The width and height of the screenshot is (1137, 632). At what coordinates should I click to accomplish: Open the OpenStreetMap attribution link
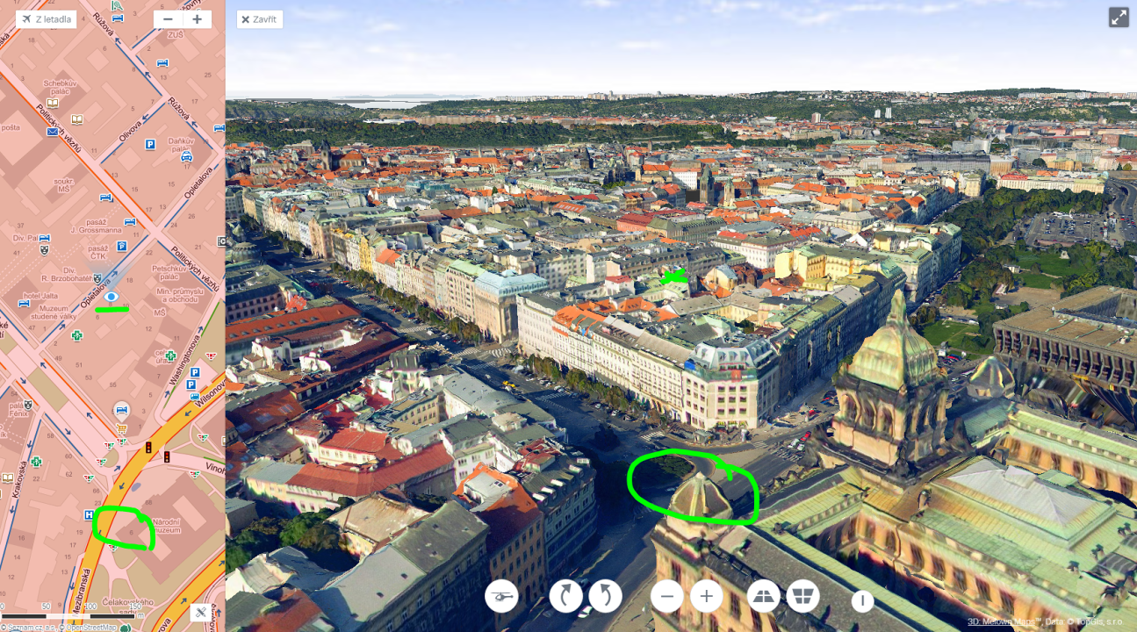pyautogui.click(x=92, y=627)
